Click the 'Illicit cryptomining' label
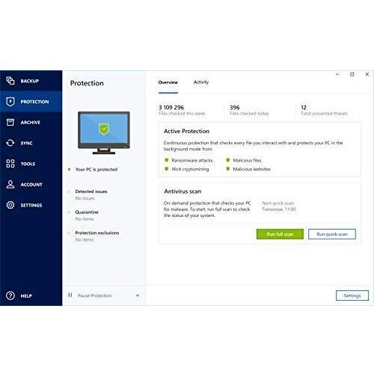The image size is (374, 374). pos(190,169)
